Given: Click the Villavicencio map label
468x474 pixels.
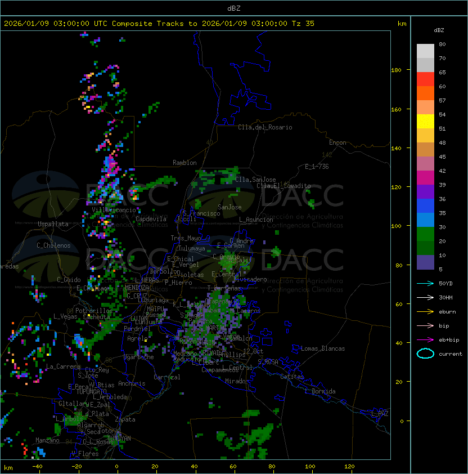Looking at the screenshot, I should tap(114, 210).
